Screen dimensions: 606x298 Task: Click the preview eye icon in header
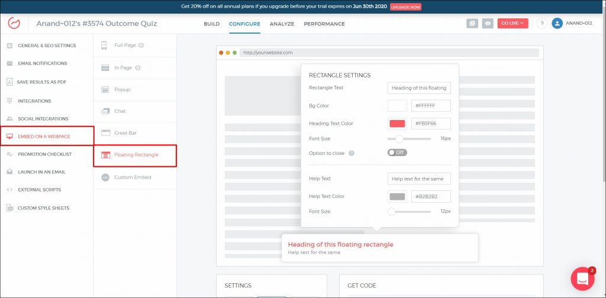pos(488,24)
